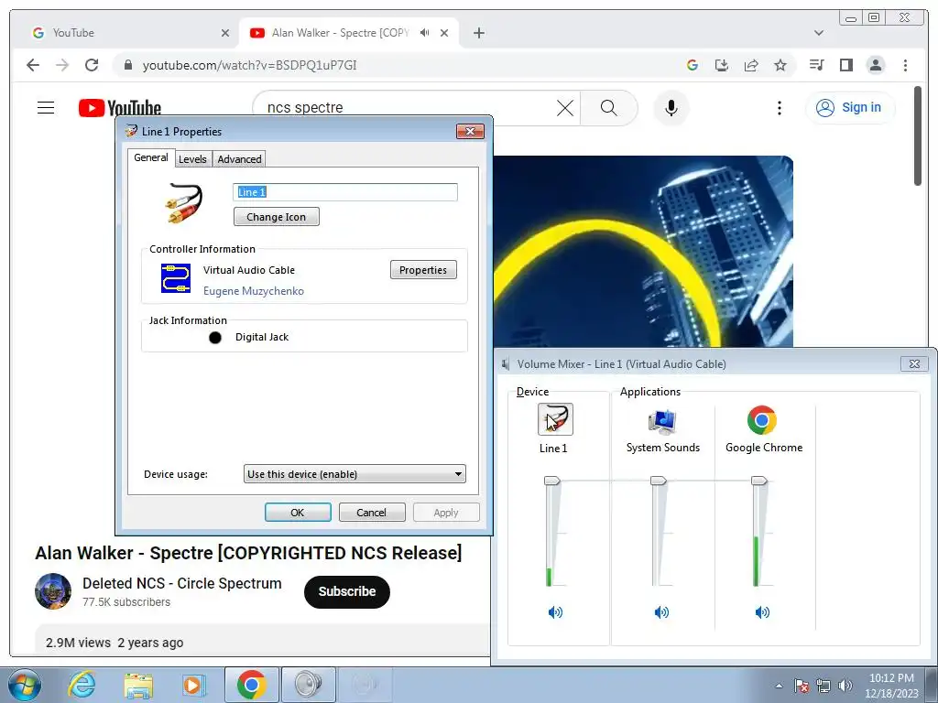938x703 pixels.
Task: Start voice search with microphone
Action: tap(671, 108)
